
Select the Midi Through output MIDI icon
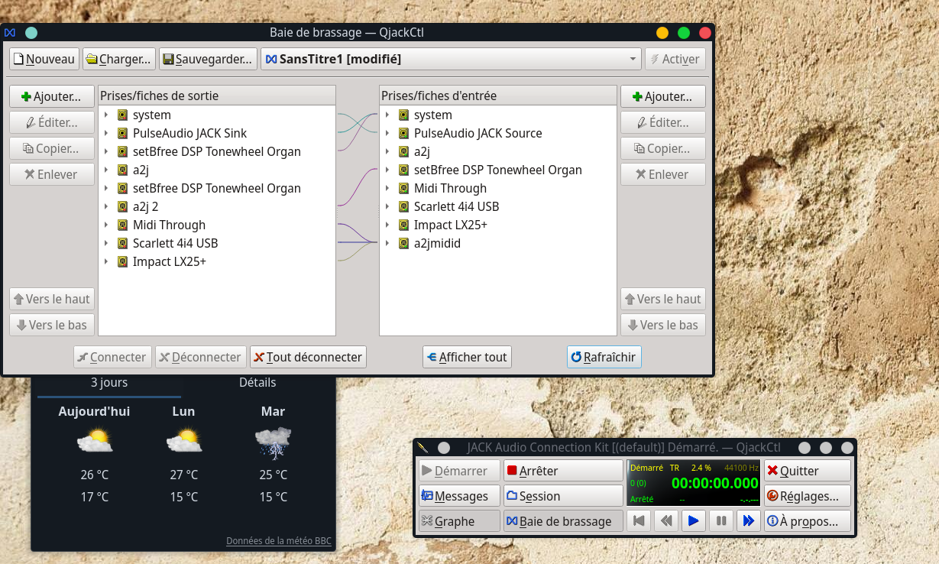[x=122, y=225]
